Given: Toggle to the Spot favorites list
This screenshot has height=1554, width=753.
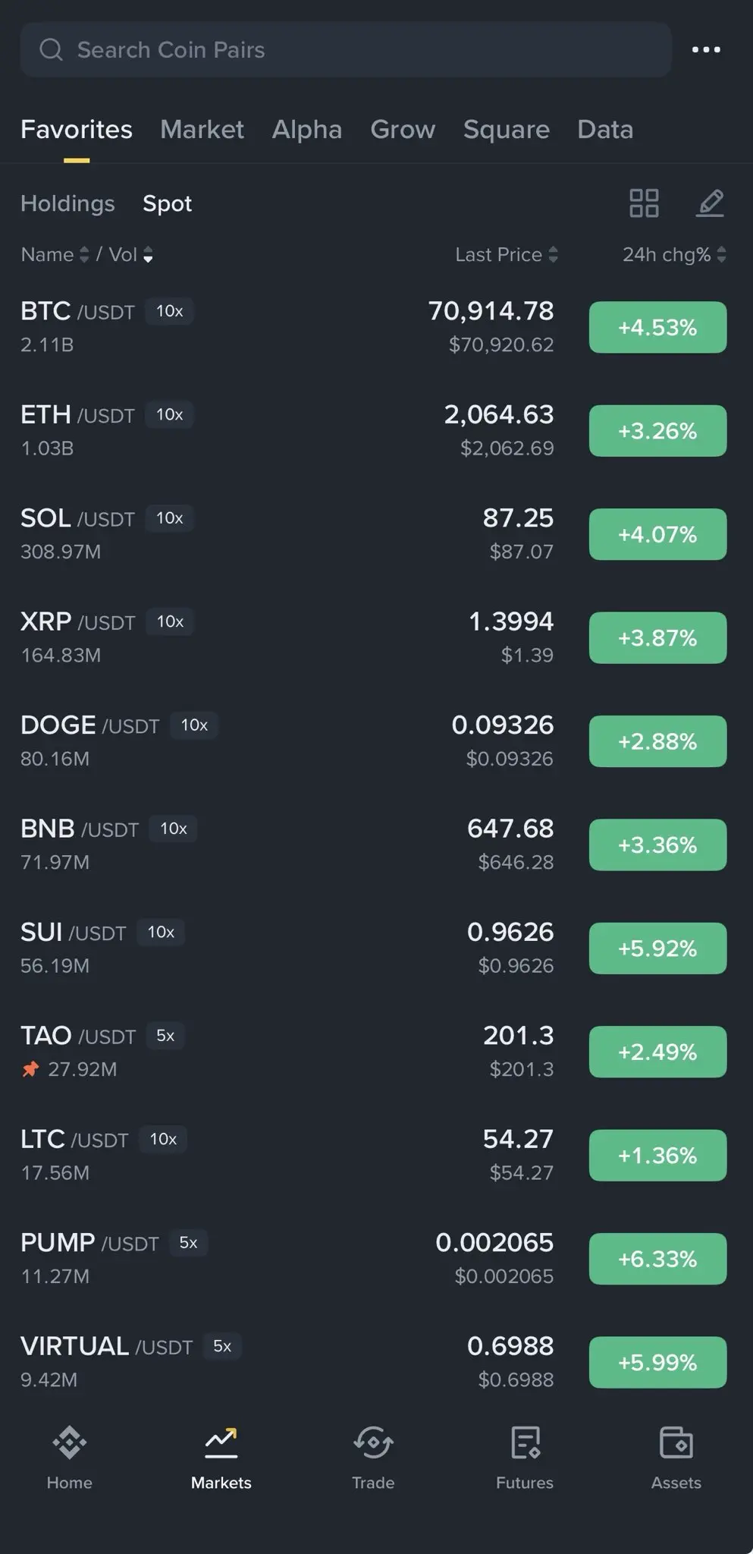Looking at the screenshot, I should coord(167,203).
